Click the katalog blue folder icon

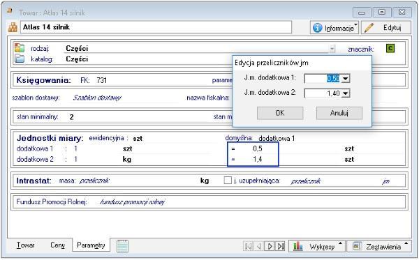coord(20,59)
